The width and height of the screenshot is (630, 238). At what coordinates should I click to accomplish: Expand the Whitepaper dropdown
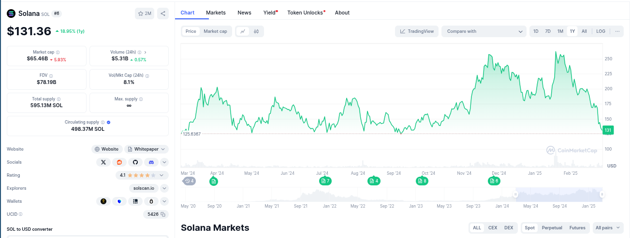147,149
